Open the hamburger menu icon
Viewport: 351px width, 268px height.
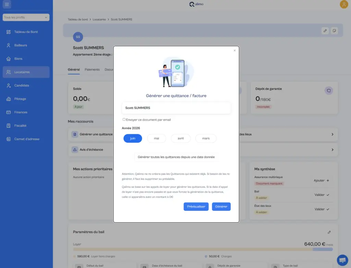point(7,4)
